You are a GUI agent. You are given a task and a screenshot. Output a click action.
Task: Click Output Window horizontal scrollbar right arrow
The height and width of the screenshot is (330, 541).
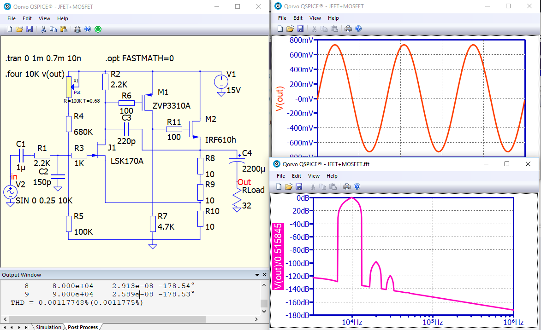click(256, 319)
